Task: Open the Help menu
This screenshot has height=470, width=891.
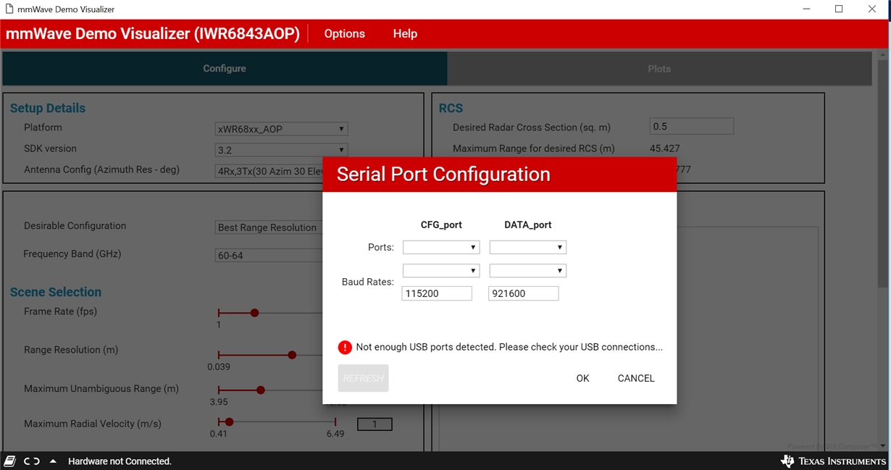Action: [405, 34]
